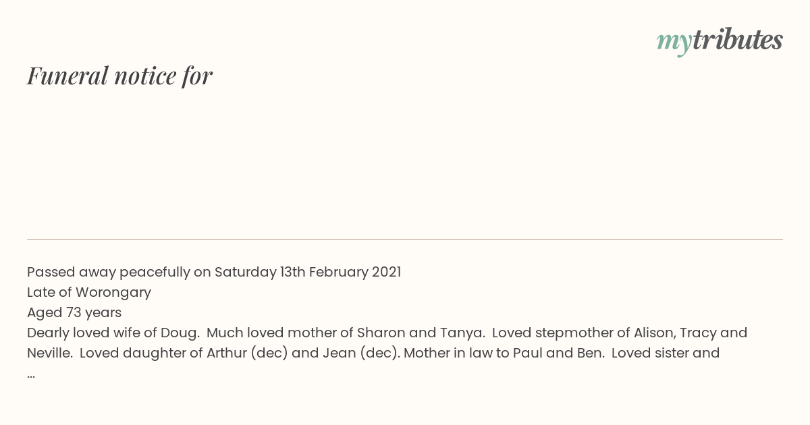The height and width of the screenshot is (425, 810).
Task: Click the word "Neville."
Action: point(50,353)
